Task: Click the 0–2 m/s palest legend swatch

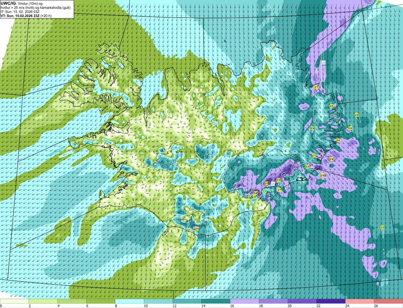Action: [14, 301]
